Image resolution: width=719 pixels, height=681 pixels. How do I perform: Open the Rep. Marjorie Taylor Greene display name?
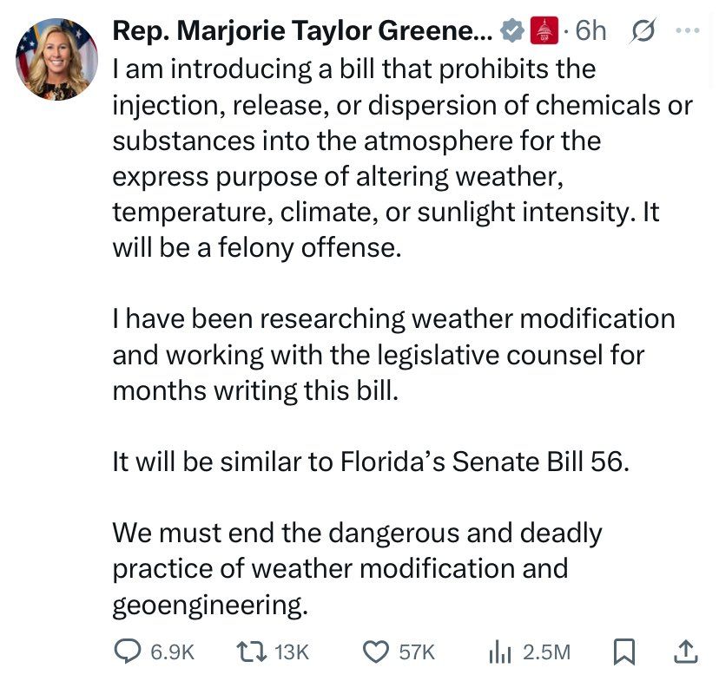point(303,30)
